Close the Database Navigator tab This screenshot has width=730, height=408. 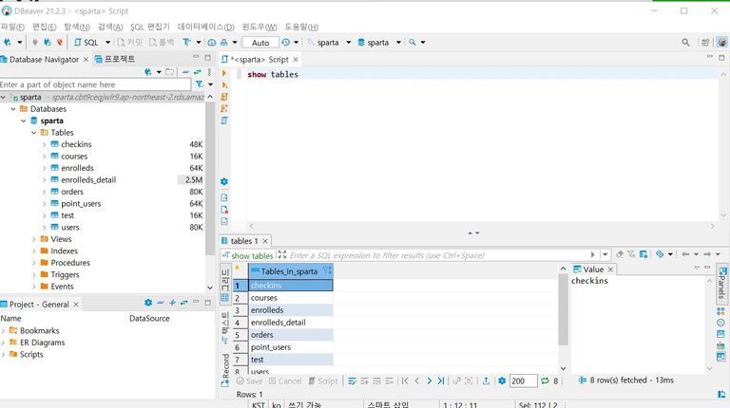pos(86,60)
